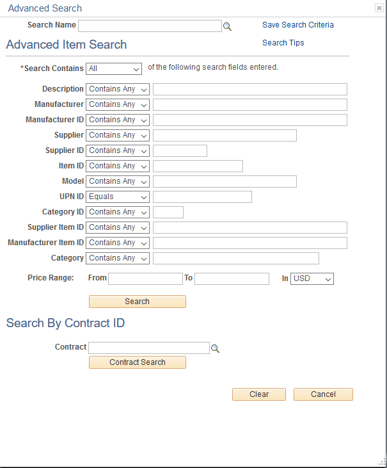Click into the Manufacturer text field
The width and height of the screenshot is (387, 468).
249,104
